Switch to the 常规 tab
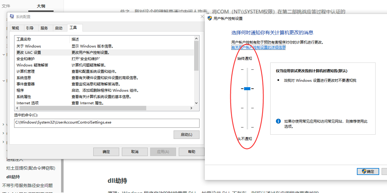Image resolution: width=387 pixels, height=193 pixels. point(15,28)
